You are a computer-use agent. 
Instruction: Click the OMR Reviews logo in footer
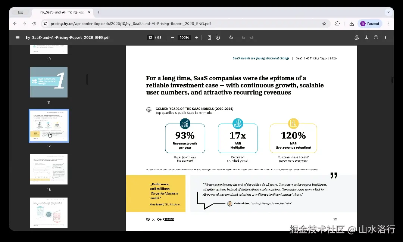pyautogui.click(x=166, y=219)
